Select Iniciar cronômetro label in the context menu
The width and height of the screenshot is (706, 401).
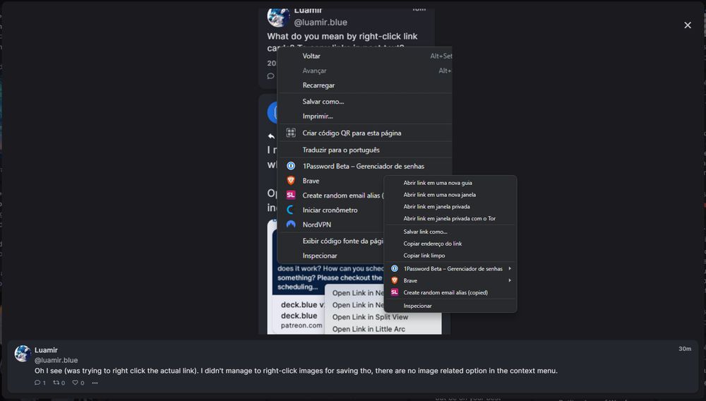[x=330, y=210]
